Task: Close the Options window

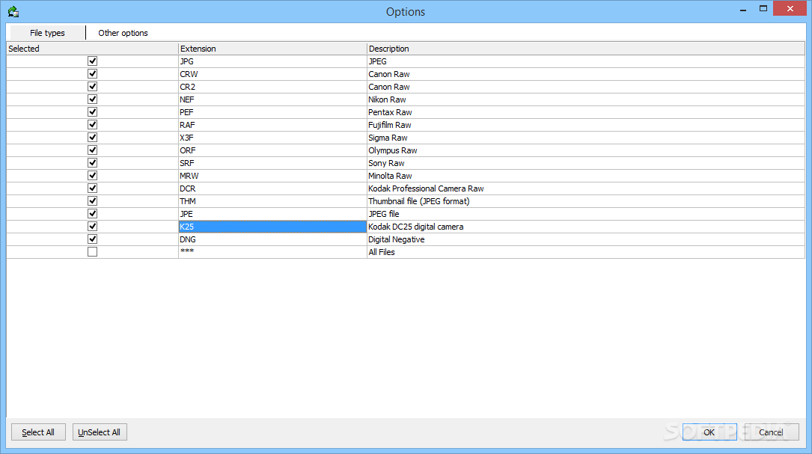Action: pos(790,9)
